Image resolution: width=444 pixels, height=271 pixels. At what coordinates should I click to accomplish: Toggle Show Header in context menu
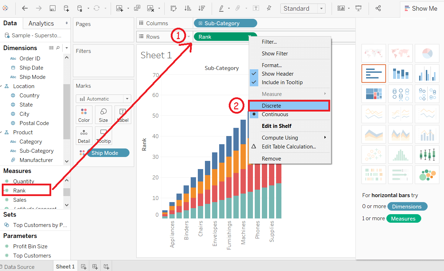(290, 74)
